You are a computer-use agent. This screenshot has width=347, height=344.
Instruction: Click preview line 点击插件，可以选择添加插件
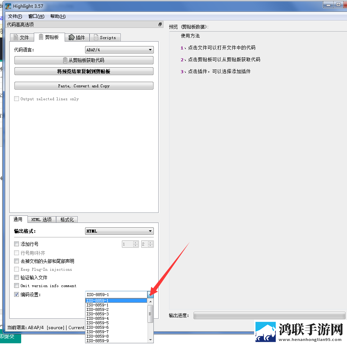tap(219, 71)
